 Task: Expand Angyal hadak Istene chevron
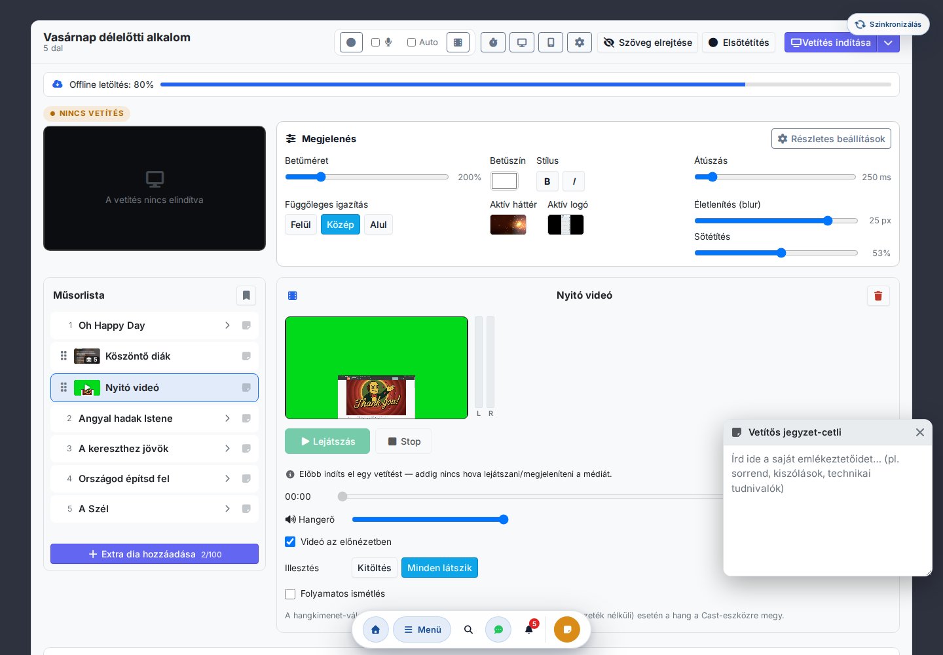pos(227,419)
